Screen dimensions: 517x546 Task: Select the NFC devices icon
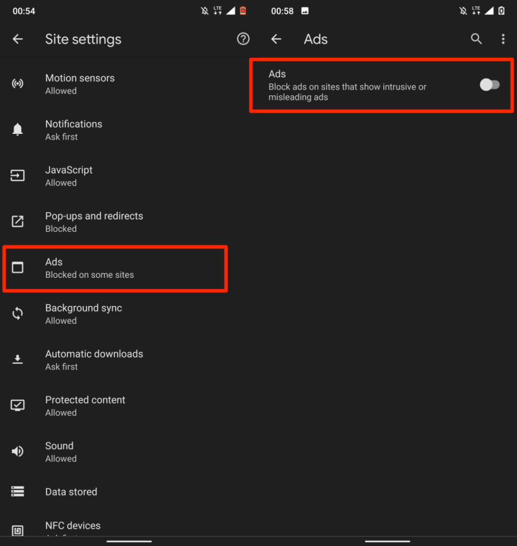(x=18, y=529)
